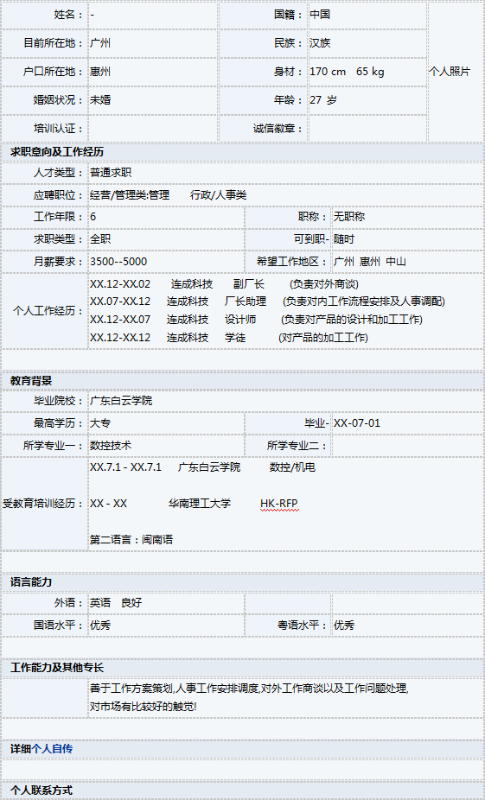Click the empty 所学专业二 cell

click(x=407, y=446)
